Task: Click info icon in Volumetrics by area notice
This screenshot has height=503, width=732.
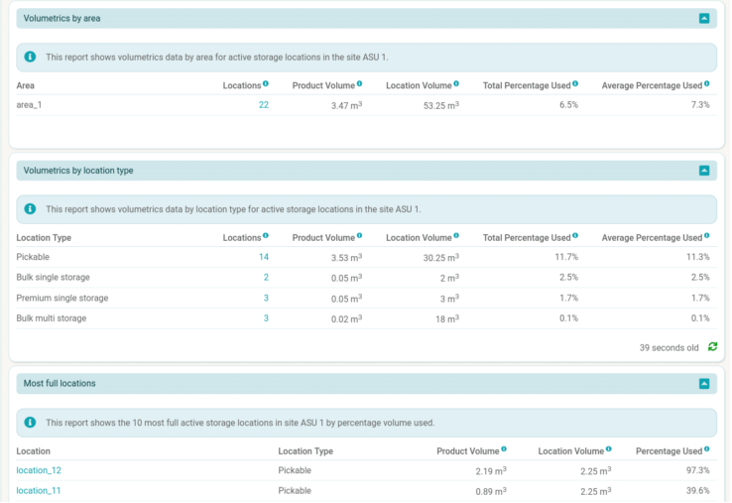Action: [x=30, y=57]
